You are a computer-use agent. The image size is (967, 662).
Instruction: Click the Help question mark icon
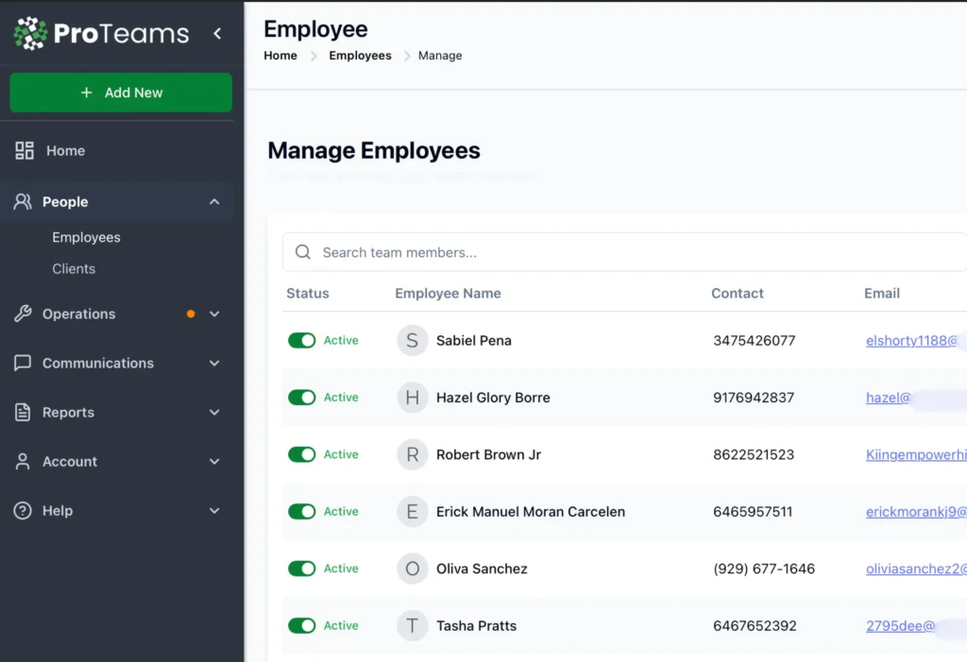point(21,510)
